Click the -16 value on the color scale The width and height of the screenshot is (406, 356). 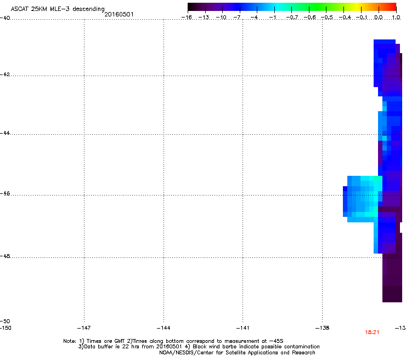tap(187, 18)
